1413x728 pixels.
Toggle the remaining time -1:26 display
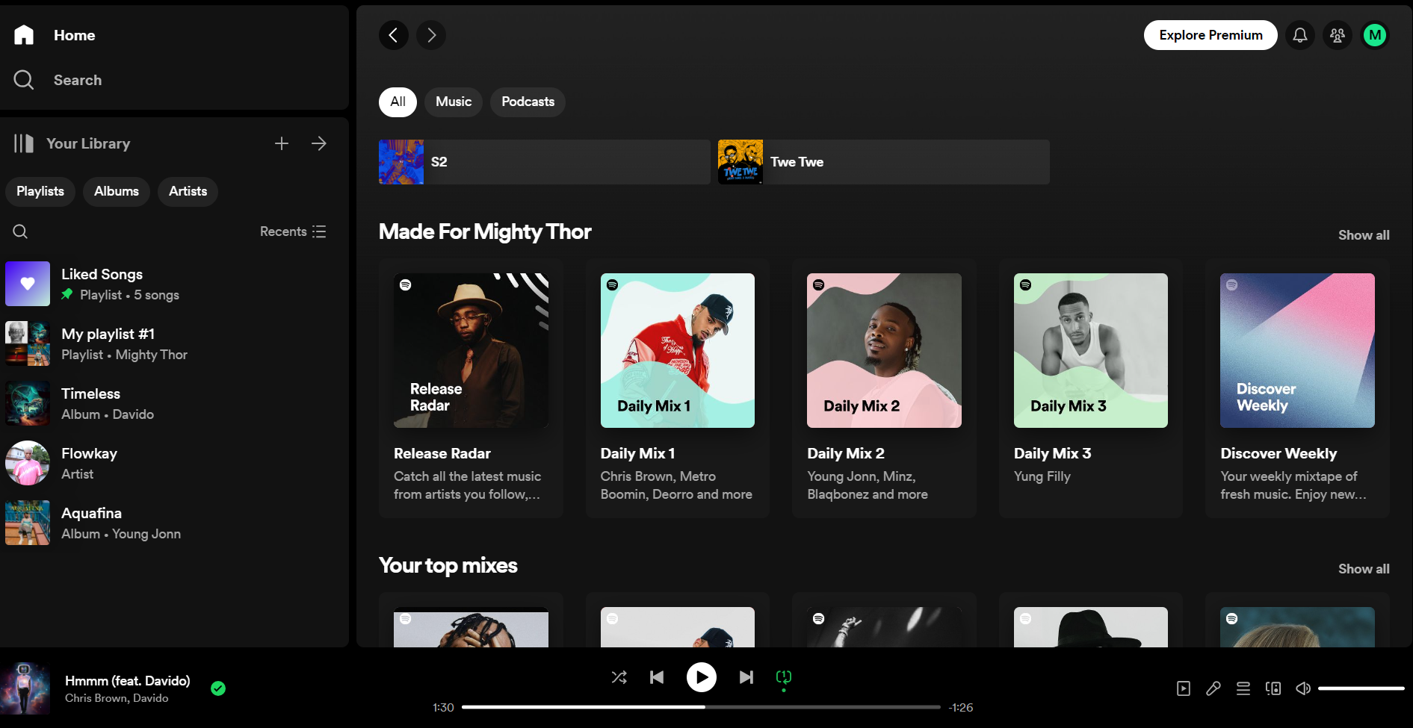[x=961, y=707]
